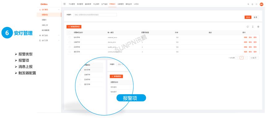Click the communication_error identifier cell
The height and width of the screenshot is (118, 266).
[115, 52]
